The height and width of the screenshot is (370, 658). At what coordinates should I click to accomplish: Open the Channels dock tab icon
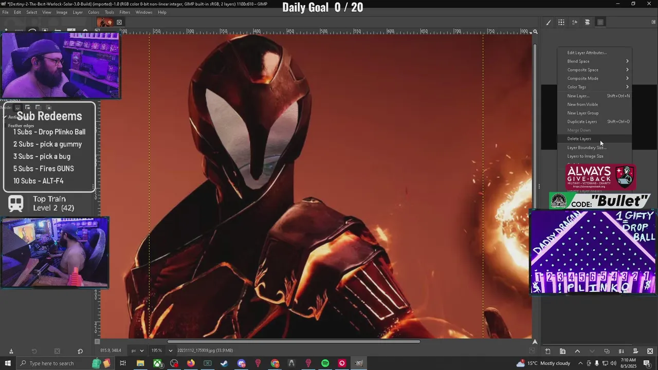click(x=600, y=22)
